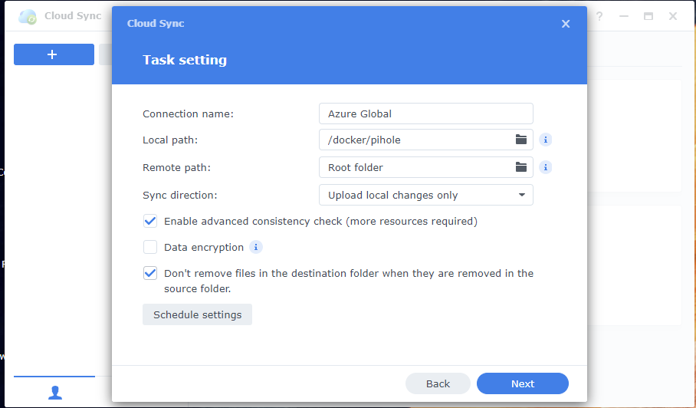
Task: Click the user profile icon at bottom
Action: coord(54,392)
